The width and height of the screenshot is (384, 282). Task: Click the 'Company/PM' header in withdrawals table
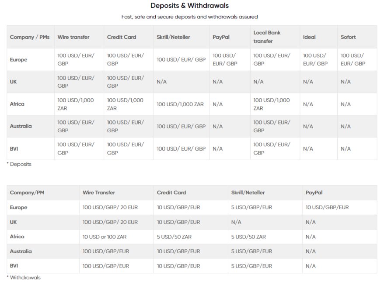tap(27, 193)
